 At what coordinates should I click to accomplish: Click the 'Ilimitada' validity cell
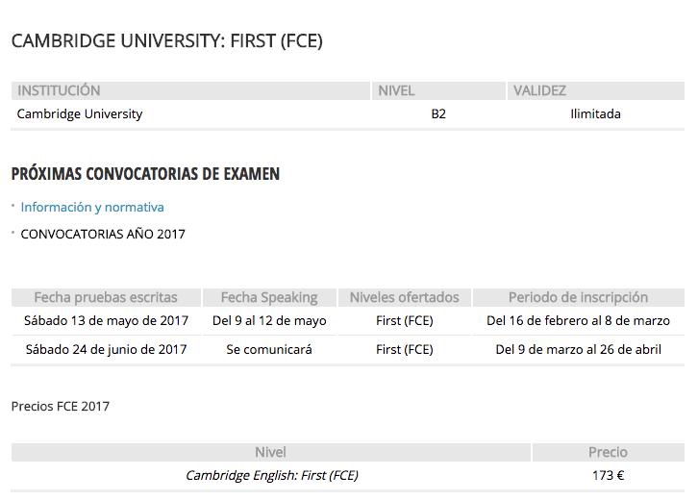pos(595,113)
